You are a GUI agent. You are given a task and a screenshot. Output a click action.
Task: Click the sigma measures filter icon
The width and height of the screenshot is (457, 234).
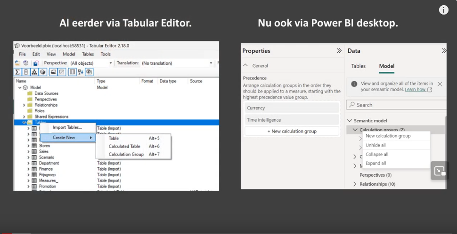pos(17,72)
